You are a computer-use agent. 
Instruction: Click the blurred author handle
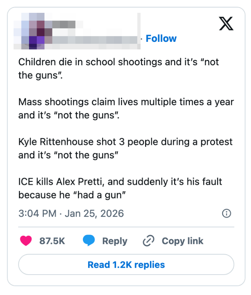tap(94, 39)
